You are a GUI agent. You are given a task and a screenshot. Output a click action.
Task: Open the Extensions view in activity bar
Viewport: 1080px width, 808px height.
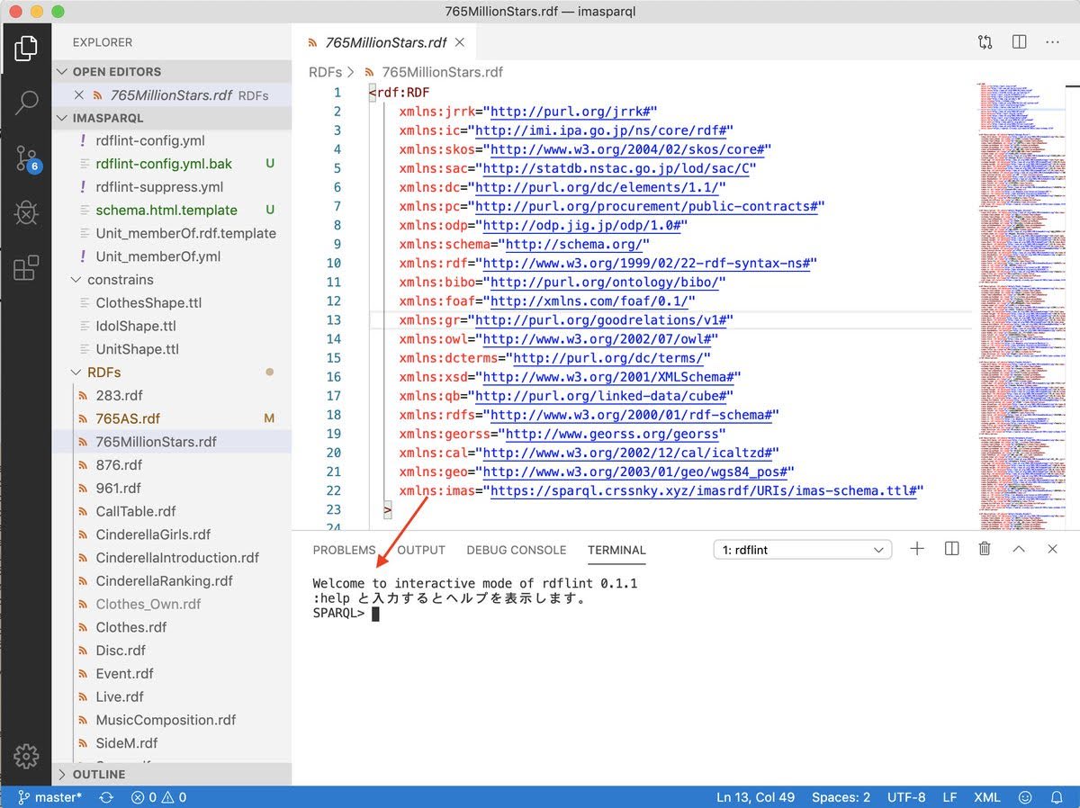(x=26, y=268)
